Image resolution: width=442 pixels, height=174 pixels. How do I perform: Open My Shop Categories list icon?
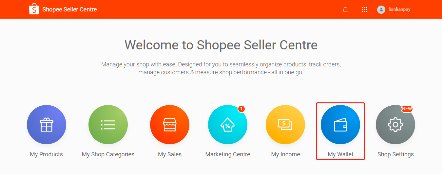[x=108, y=125]
